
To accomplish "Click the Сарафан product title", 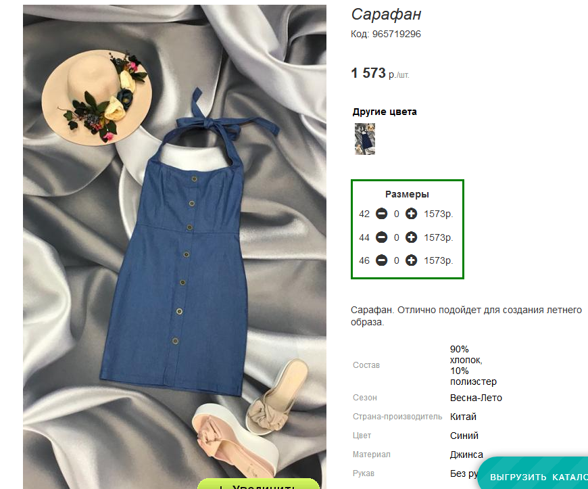I will coord(386,15).
